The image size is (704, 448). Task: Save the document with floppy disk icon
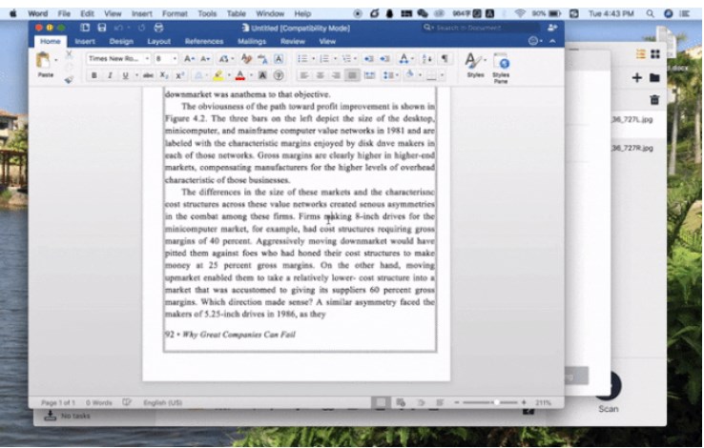(102, 28)
